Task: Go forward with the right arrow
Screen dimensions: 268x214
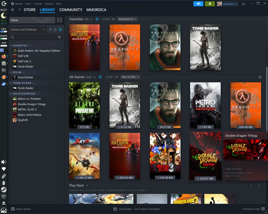Action: pos(19,10)
